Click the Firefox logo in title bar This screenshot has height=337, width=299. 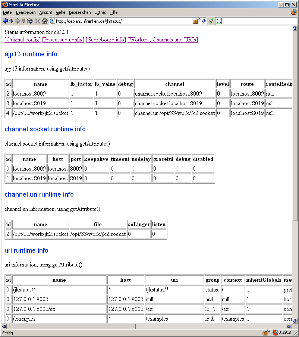[x=5, y=4]
